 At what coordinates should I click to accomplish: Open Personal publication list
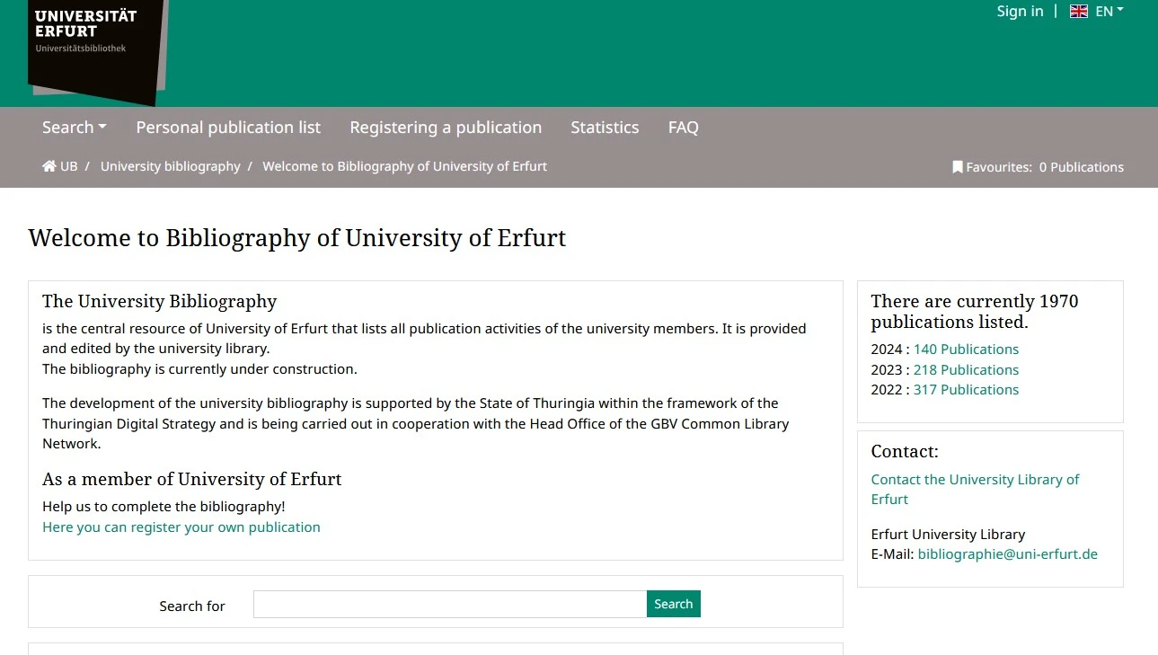(228, 128)
